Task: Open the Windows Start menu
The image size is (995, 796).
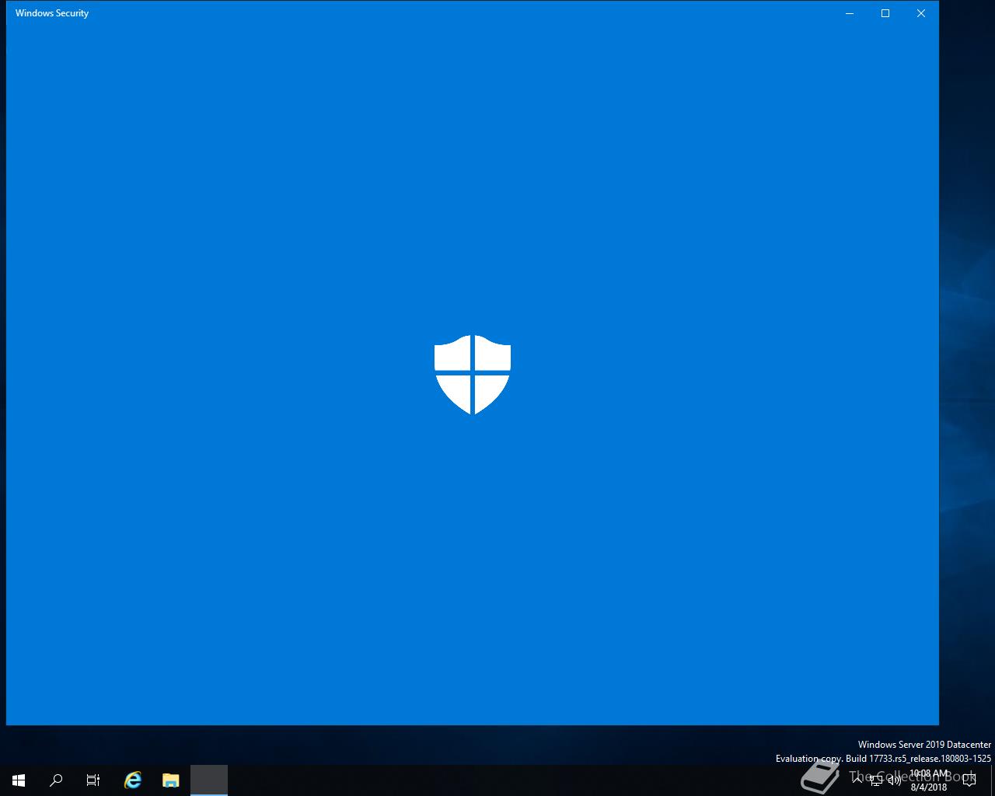Action: pos(19,780)
